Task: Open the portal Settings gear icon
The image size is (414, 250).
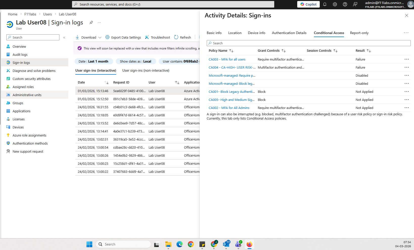Action: click(335, 4)
